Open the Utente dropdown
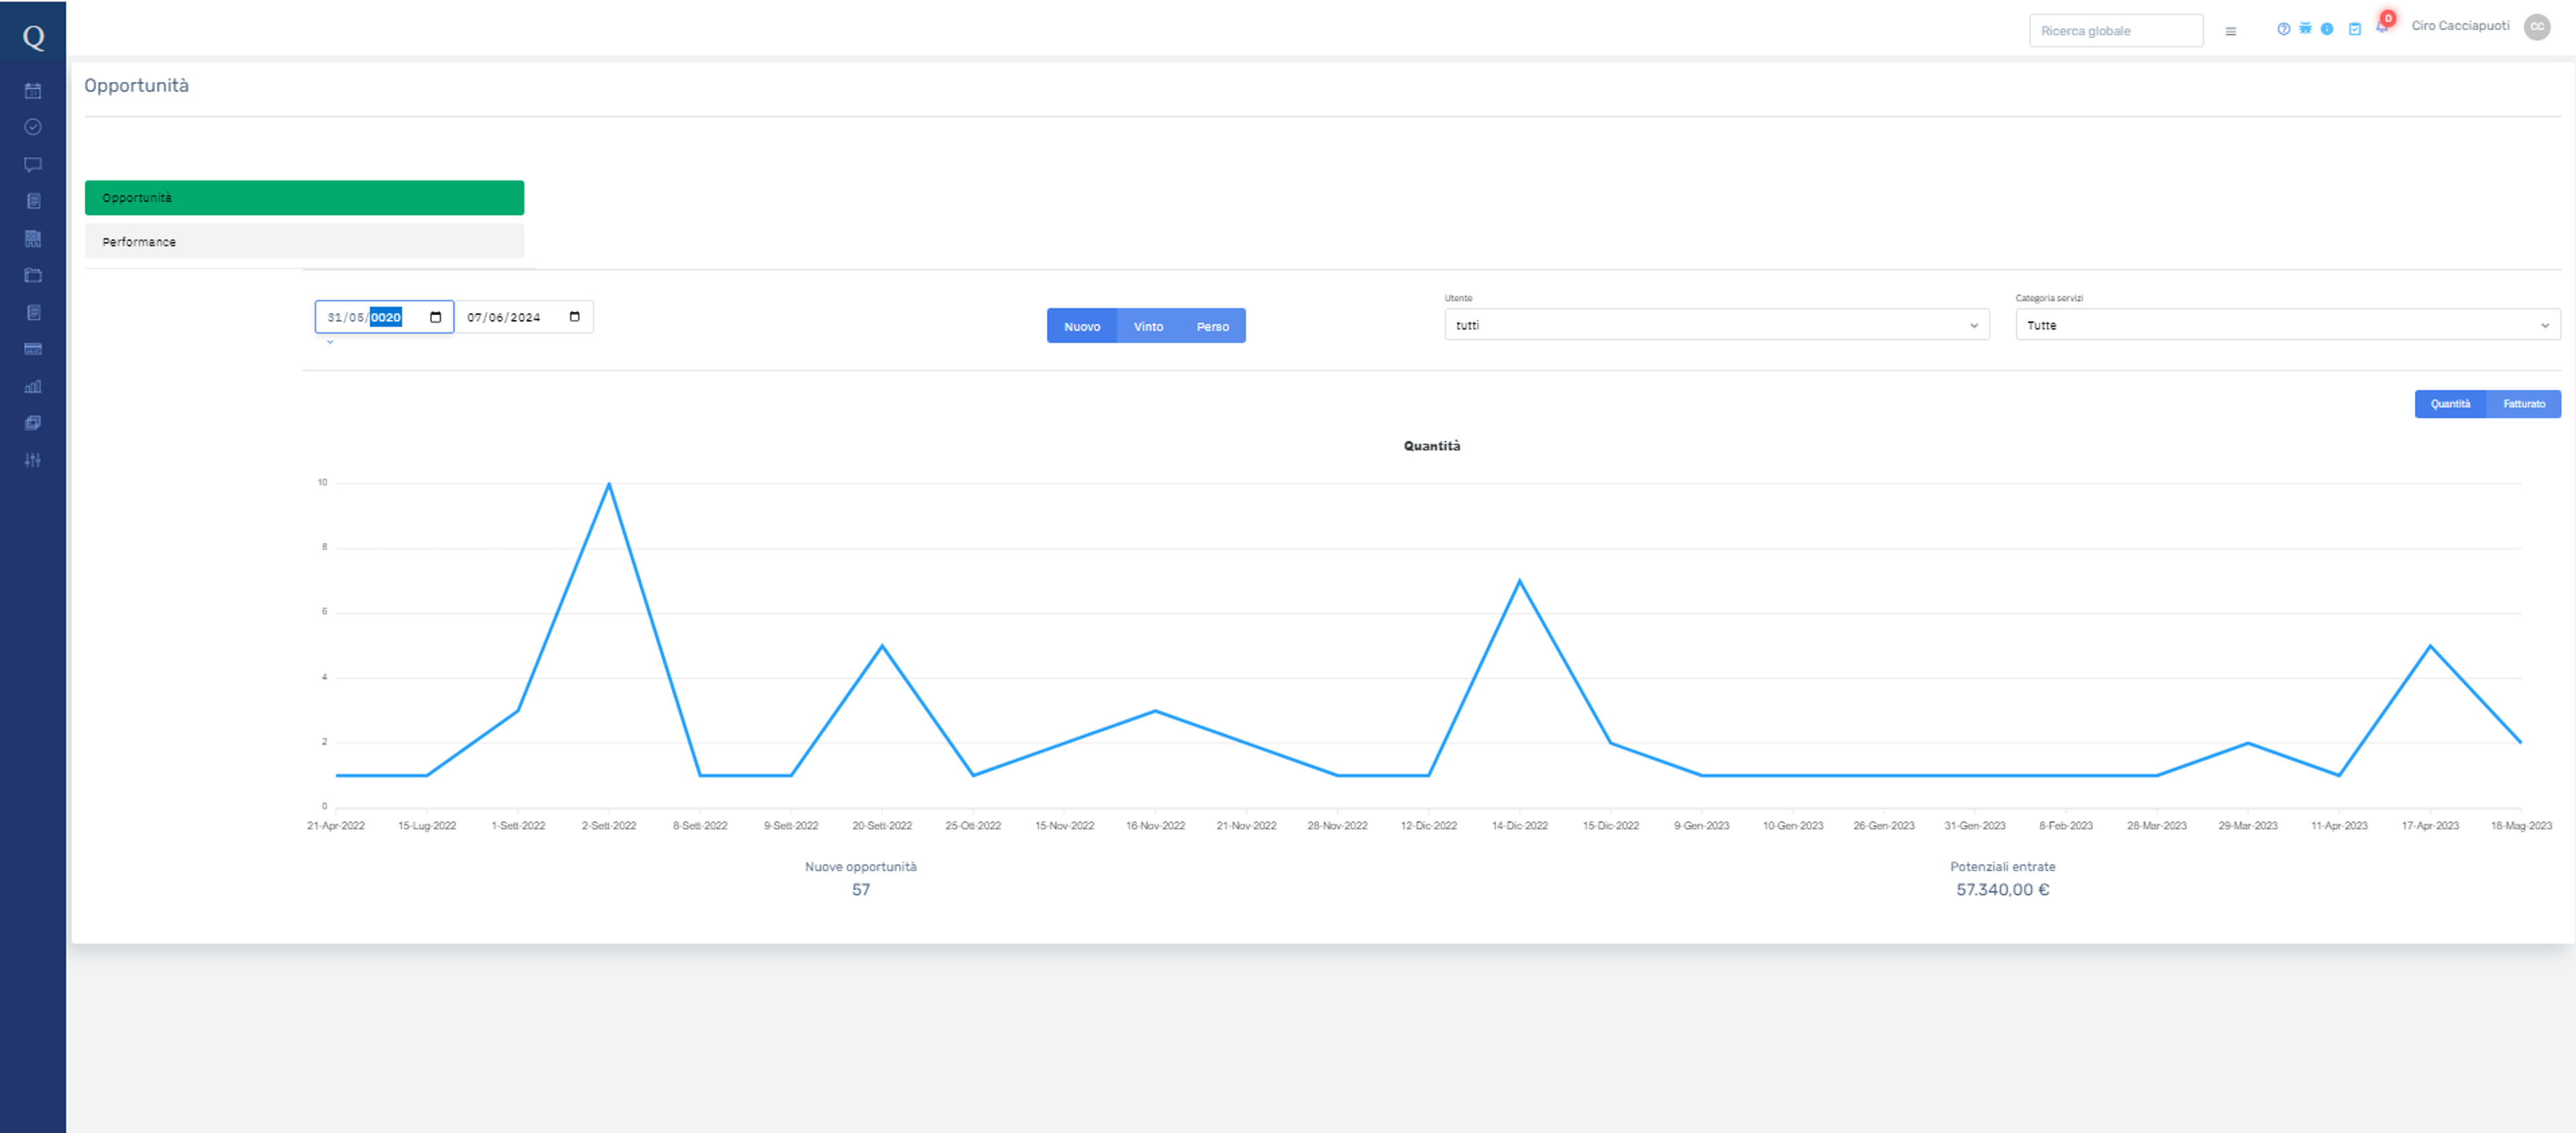2576x1133 pixels. [1717, 325]
